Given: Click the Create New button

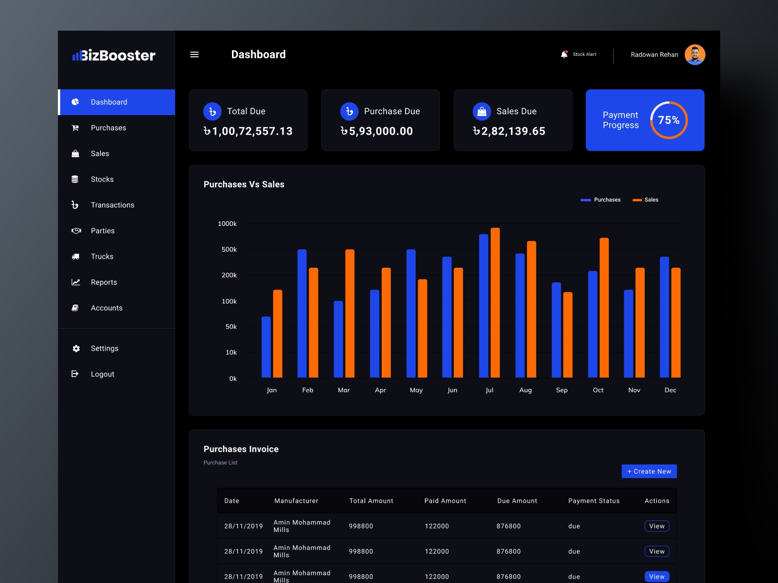Looking at the screenshot, I should click(649, 471).
